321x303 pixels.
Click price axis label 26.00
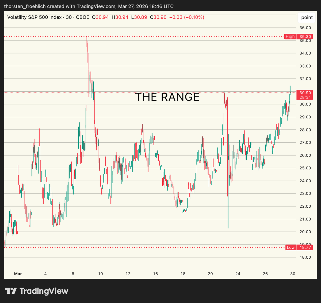[x=305, y=155]
